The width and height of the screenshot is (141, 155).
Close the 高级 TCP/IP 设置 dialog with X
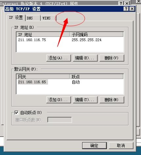[x=132, y=9]
